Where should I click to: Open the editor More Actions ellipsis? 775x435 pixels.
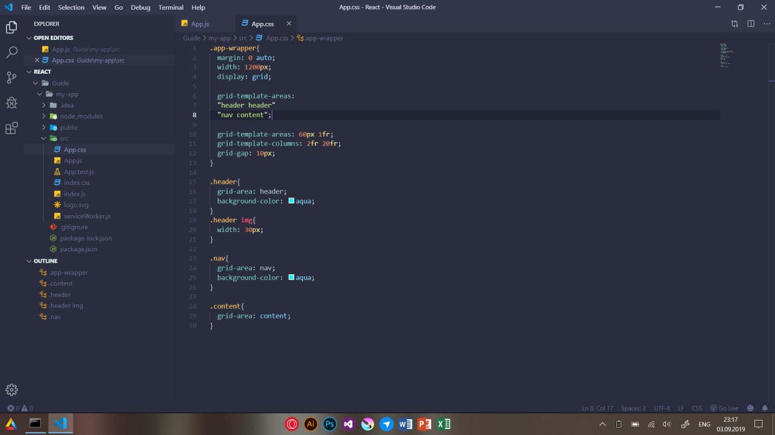(767, 24)
